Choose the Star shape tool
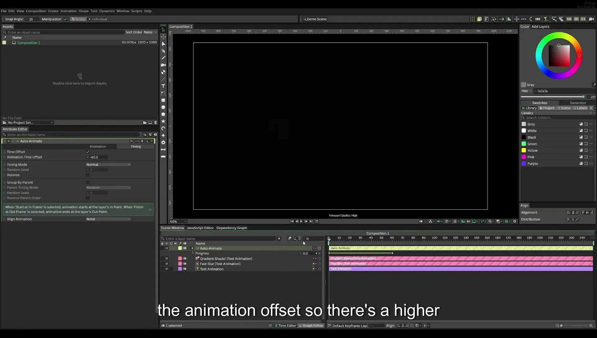Screen dimensions: 597x338 coord(163,121)
